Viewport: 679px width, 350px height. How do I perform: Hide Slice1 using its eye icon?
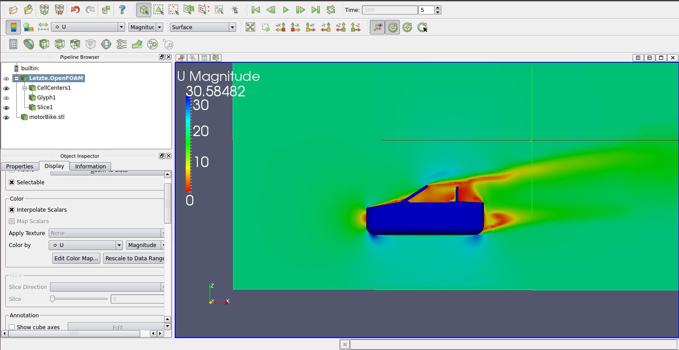[x=6, y=108]
